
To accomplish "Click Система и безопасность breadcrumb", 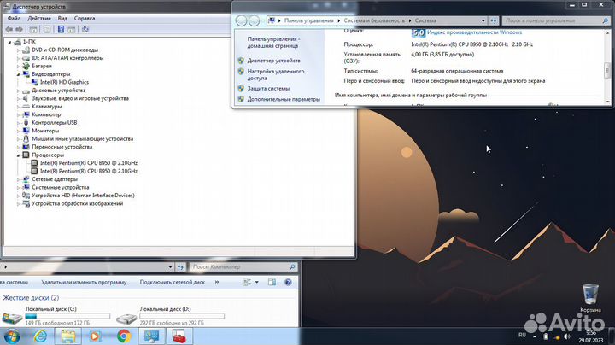I will (374, 20).
